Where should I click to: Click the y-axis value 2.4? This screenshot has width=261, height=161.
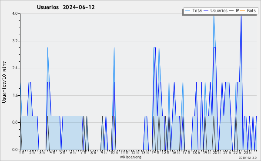(15, 68)
